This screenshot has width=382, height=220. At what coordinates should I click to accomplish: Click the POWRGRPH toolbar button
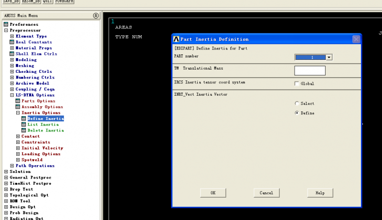(64, 2)
